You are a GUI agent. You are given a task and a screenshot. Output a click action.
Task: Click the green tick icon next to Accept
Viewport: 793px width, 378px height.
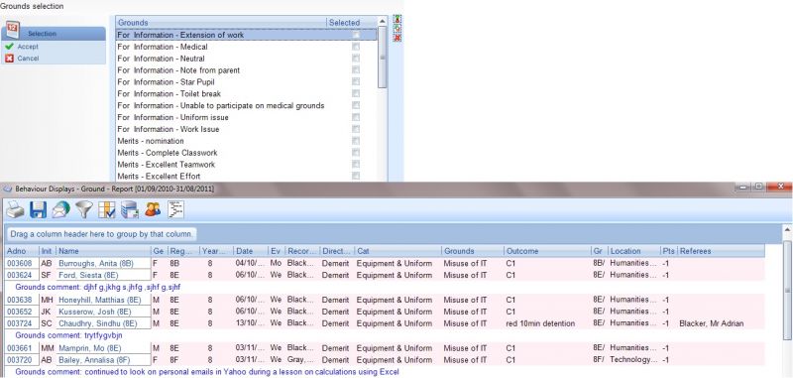[9, 47]
